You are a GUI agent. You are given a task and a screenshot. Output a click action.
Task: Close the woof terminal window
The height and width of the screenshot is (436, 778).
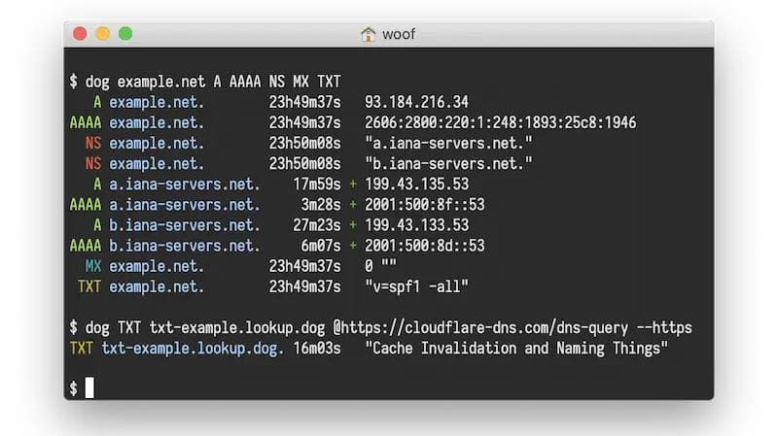click(80, 34)
